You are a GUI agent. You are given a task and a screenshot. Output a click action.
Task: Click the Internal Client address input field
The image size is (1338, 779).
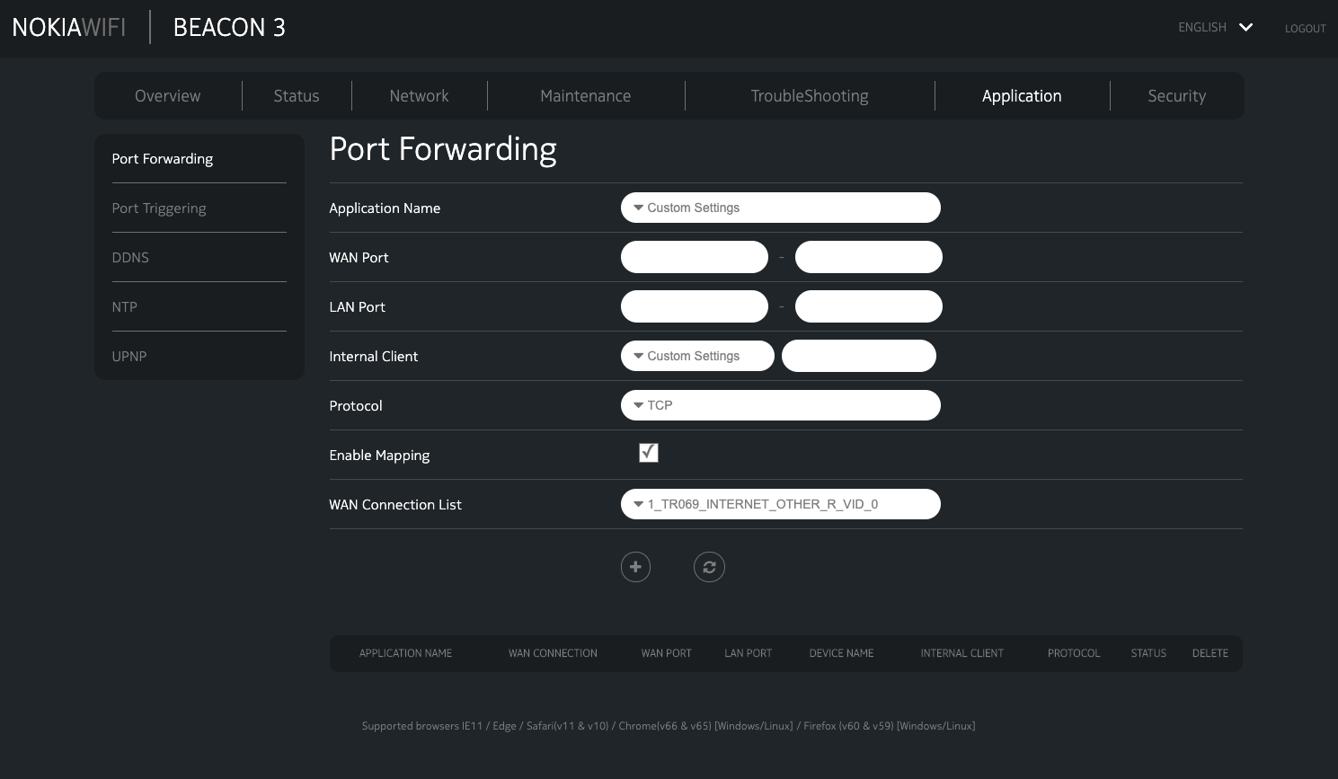pos(859,356)
